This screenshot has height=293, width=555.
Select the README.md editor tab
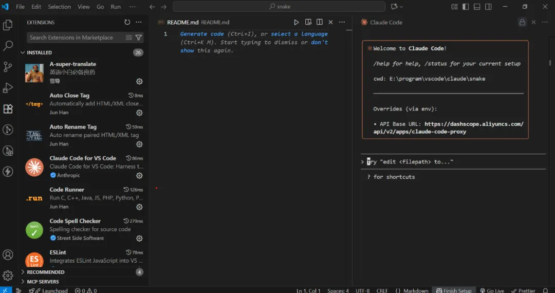coord(182,22)
